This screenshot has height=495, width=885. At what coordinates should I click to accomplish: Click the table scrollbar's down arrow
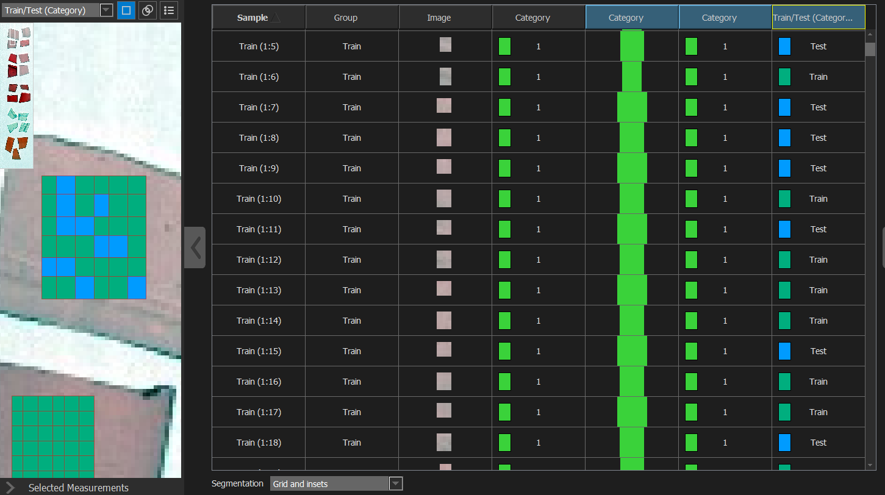870,465
